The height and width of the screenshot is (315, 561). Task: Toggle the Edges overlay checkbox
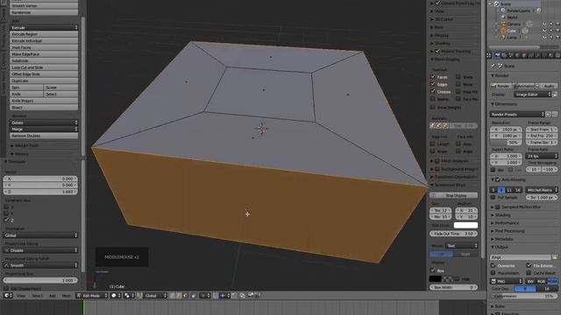pyautogui.click(x=433, y=84)
